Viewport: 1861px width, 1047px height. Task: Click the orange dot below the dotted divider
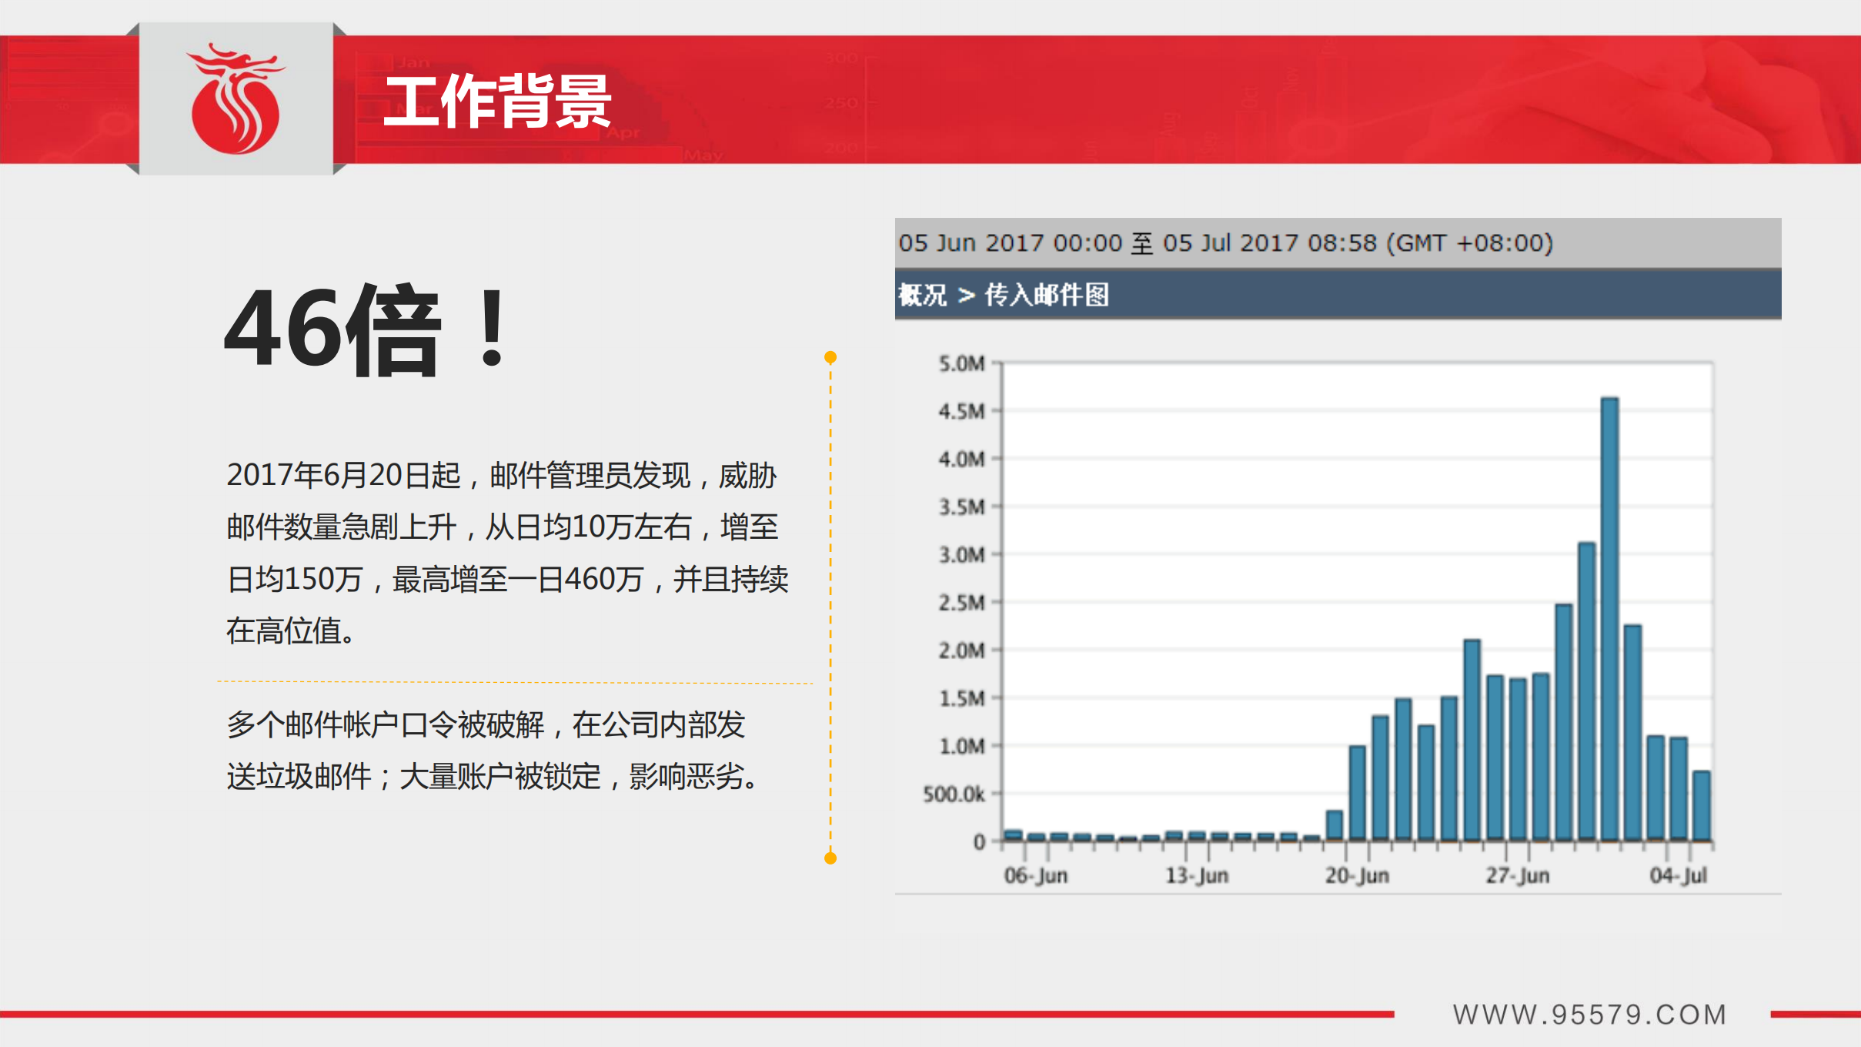830,858
